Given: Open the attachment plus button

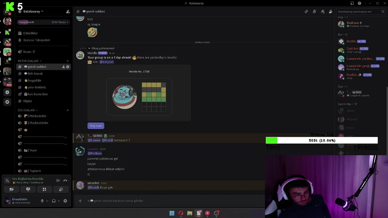Looking at the screenshot, I should 80,201.
